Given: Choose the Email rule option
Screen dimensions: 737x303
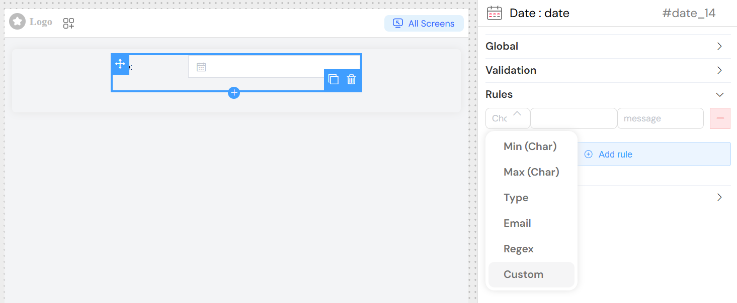Looking at the screenshot, I should [531, 223].
